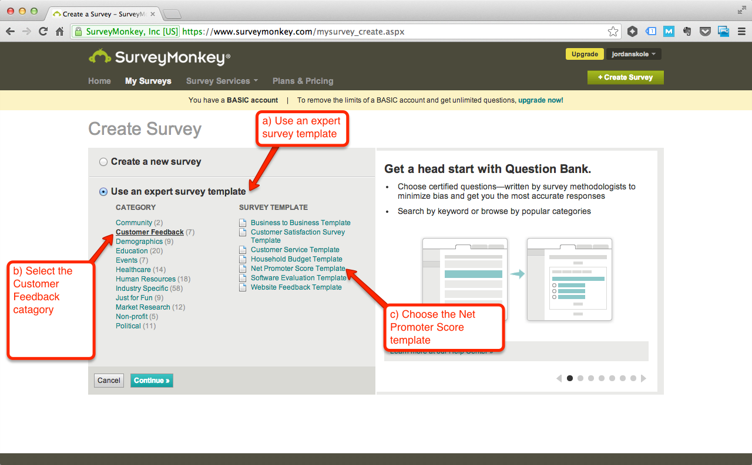The image size is (752, 465).
Task: Select the "Create a new survey" radio button
Action: click(103, 162)
